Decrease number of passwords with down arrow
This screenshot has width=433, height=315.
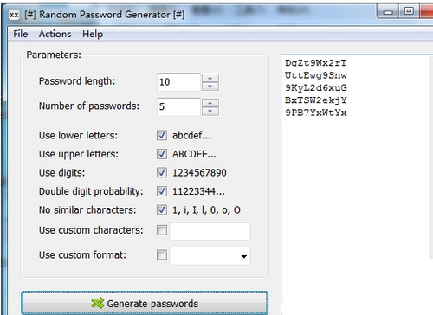tap(210, 111)
